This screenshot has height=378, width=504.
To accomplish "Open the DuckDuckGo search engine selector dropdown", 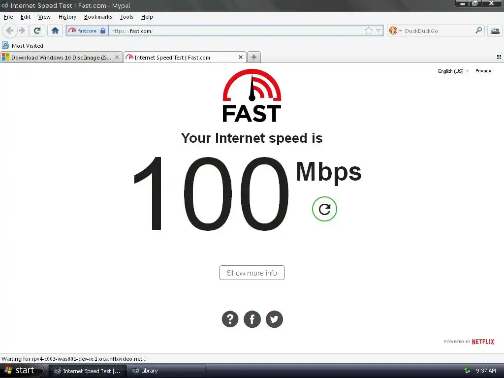I will click(x=395, y=31).
